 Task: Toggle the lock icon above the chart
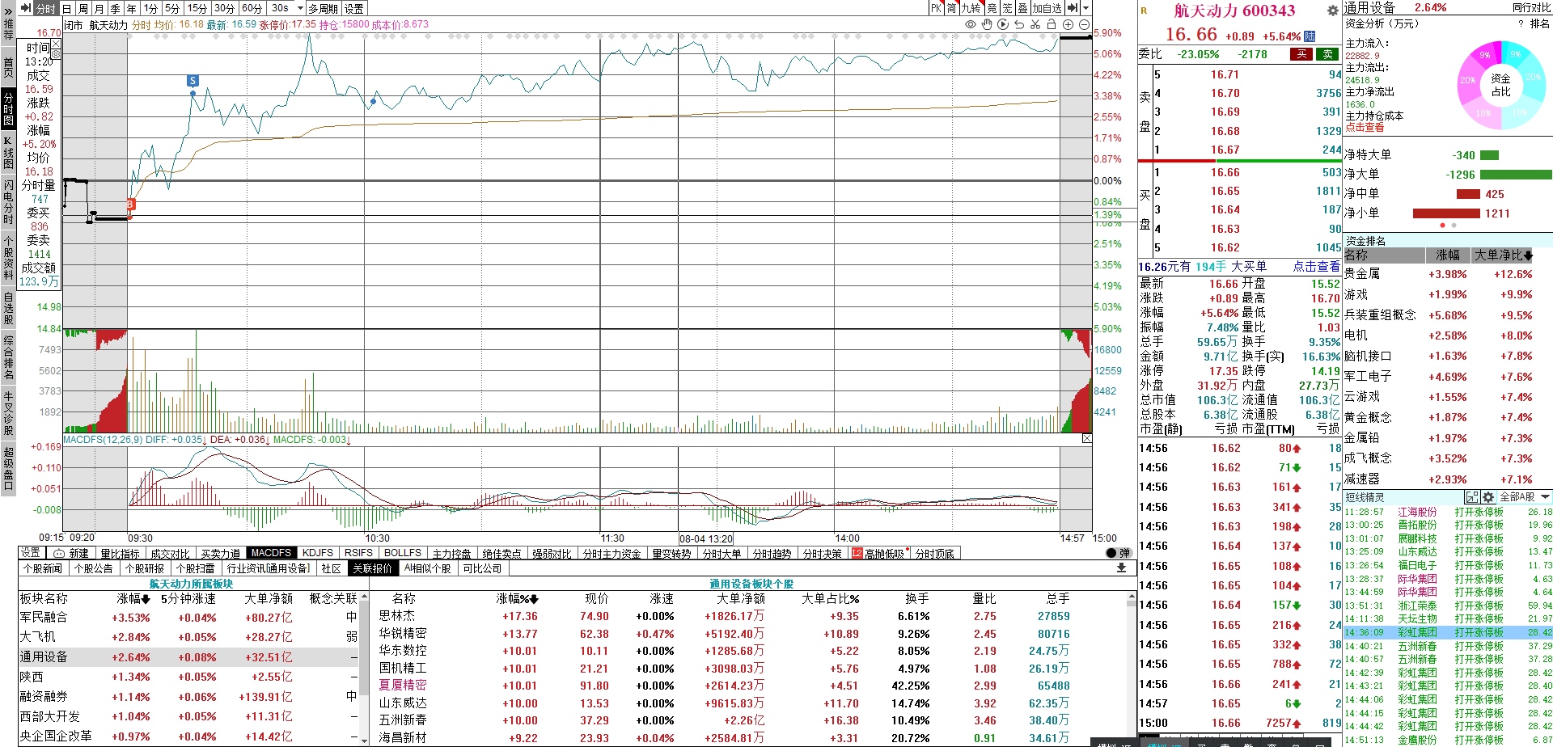(1052, 25)
